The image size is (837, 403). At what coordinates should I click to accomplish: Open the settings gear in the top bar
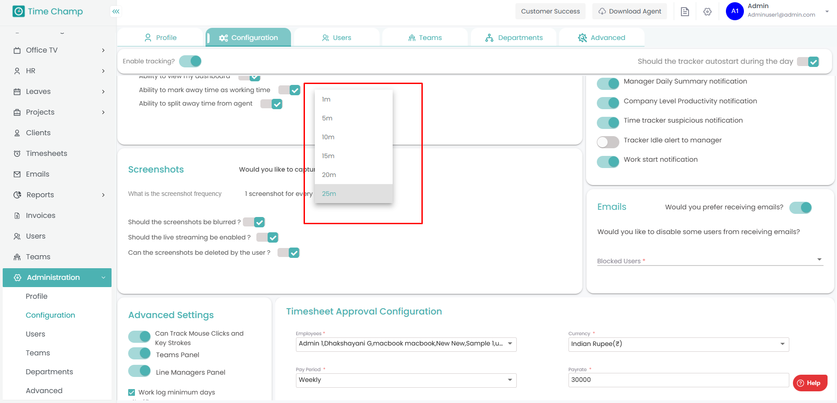[707, 12]
